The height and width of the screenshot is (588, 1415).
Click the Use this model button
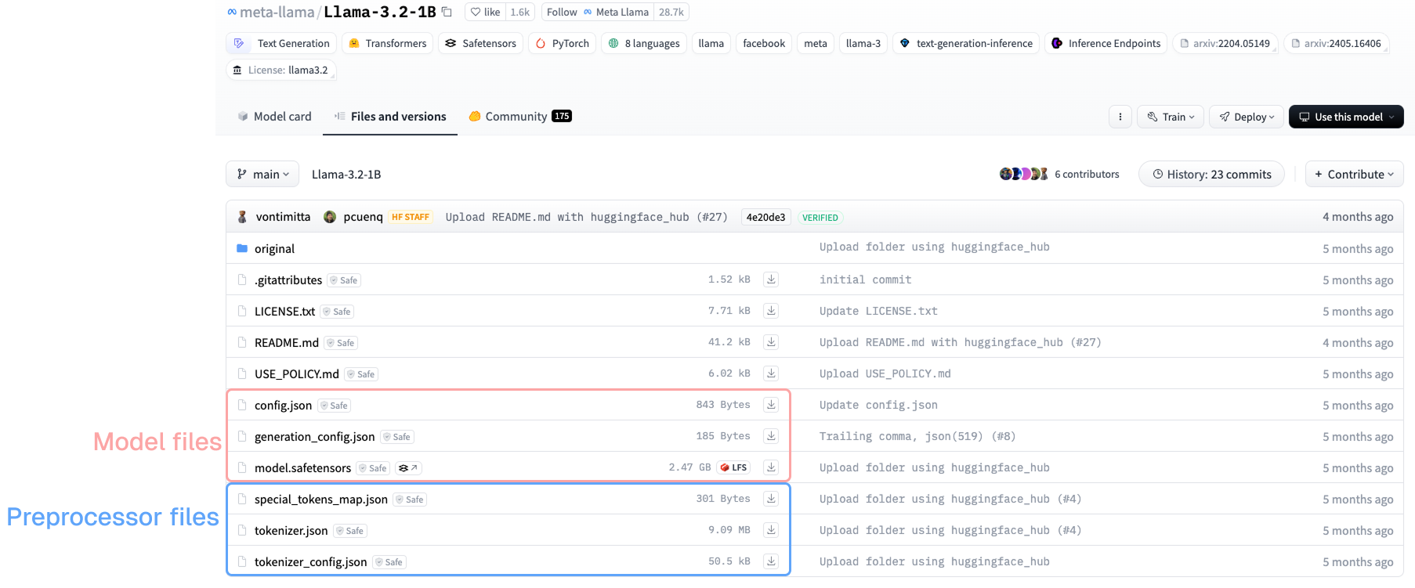pyautogui.click(x=1346, y=117)
